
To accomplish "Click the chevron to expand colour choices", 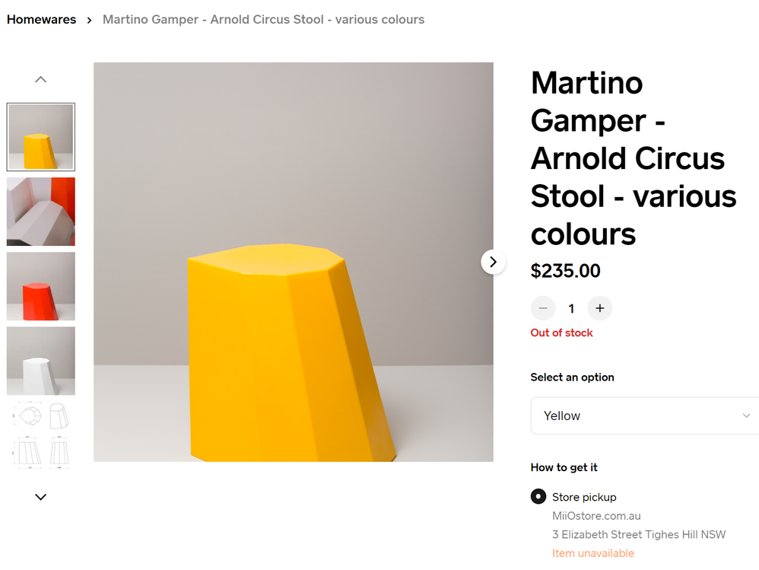I will pos(746,416).
